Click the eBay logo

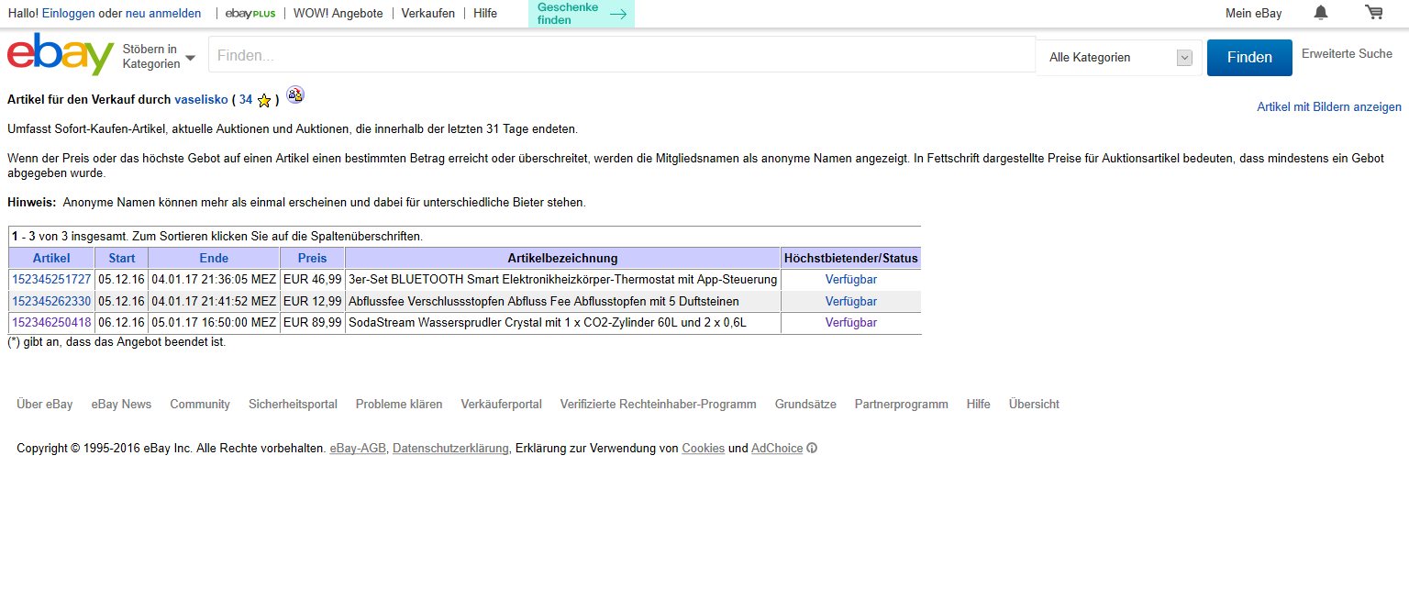(61, 54)
